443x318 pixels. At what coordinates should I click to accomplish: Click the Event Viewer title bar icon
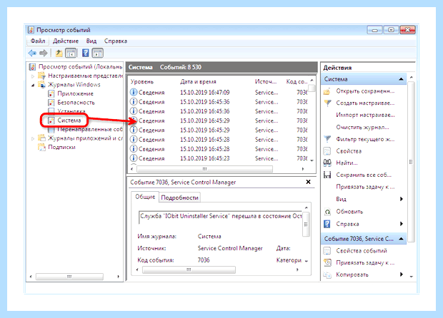(x=31, y=30)
